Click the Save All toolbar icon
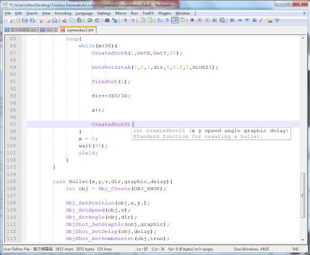 [x=32, y=20]
